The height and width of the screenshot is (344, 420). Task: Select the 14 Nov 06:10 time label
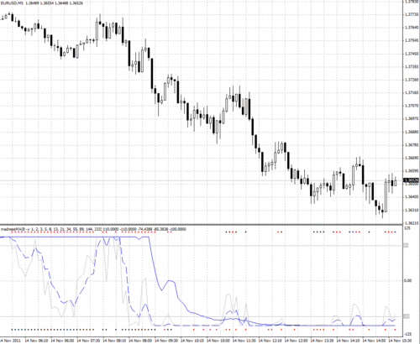[36, 341]
